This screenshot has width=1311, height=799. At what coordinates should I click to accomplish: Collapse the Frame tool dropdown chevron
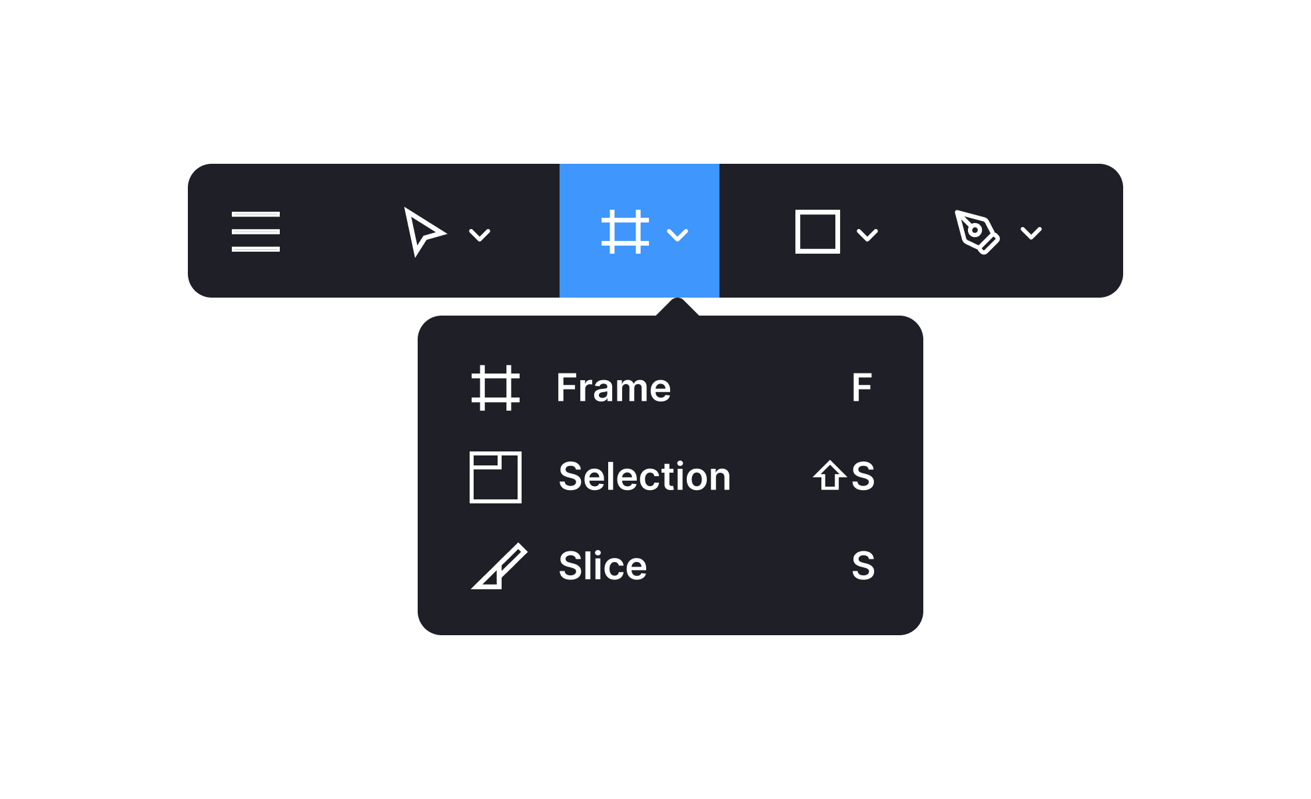pos(677,234)
